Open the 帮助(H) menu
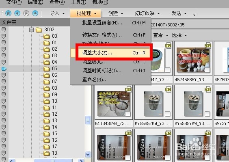The width and height of the screenshot is (229, 162). (100, 2)
